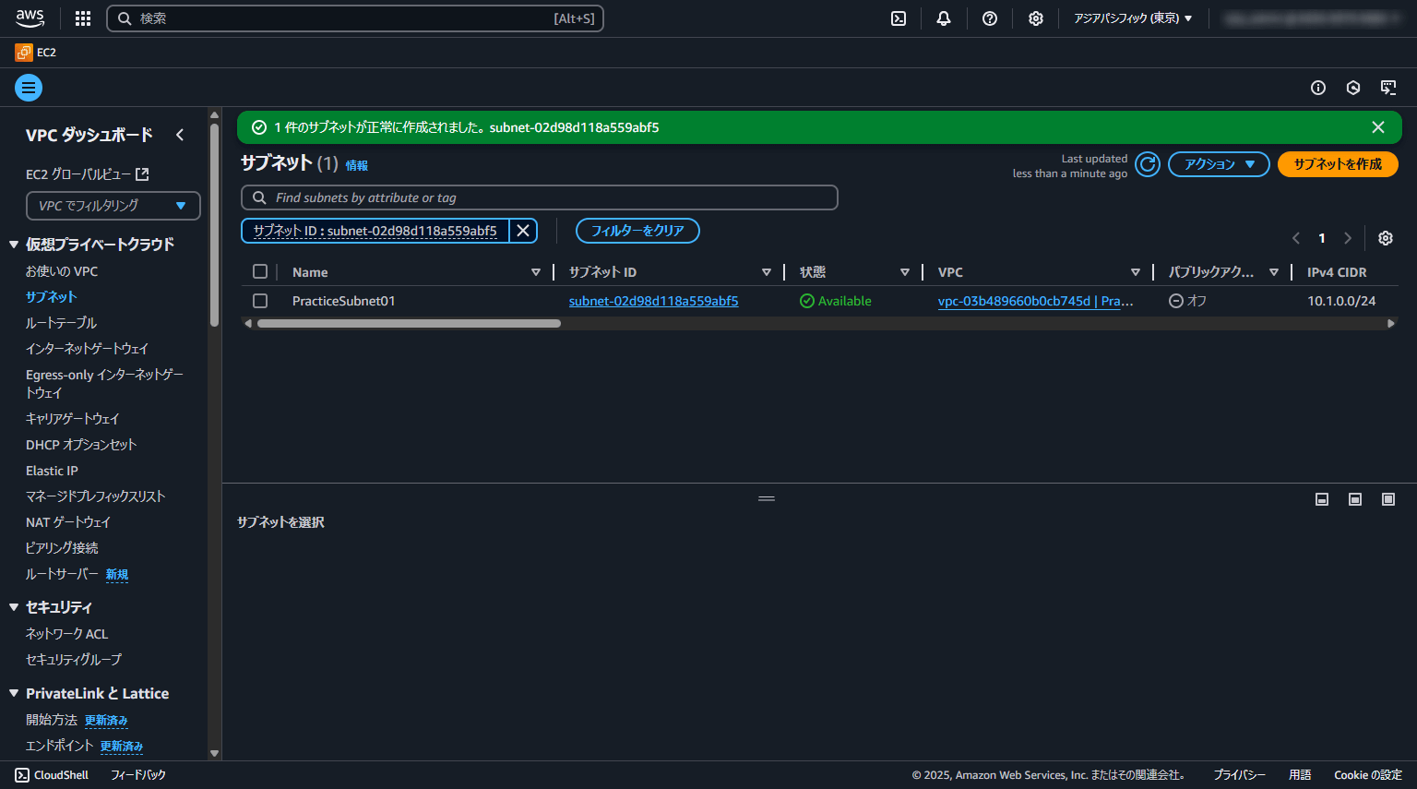The width and height of the screenshot is (1417, 789).
Task: Click the フィルターをクリア button
Action: (x=637, y=231)
